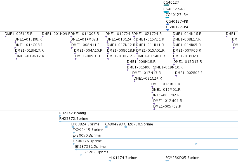Open the DME1-019M10.R label
238x162 pixels.
point(168,67)
